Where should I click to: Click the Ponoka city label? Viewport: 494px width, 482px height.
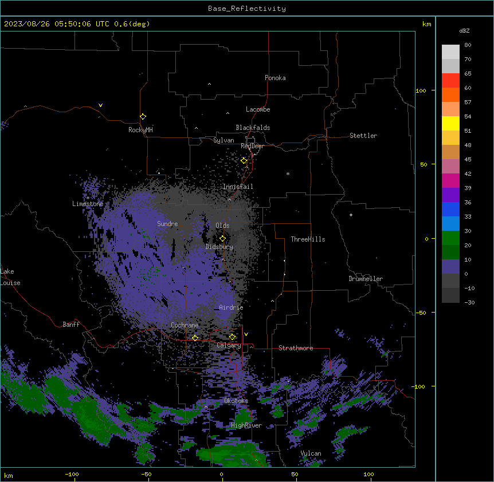click(275, 78)
